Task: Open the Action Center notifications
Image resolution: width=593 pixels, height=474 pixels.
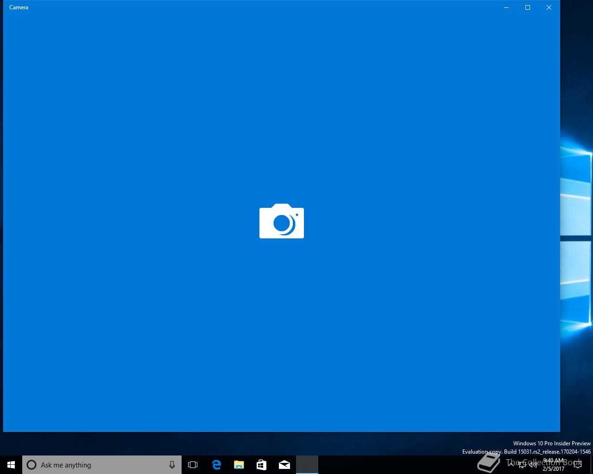Action: (x=577, y=465)
